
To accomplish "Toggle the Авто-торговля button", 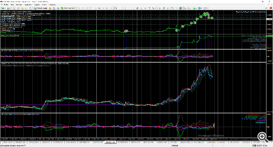I will point(68,8).
